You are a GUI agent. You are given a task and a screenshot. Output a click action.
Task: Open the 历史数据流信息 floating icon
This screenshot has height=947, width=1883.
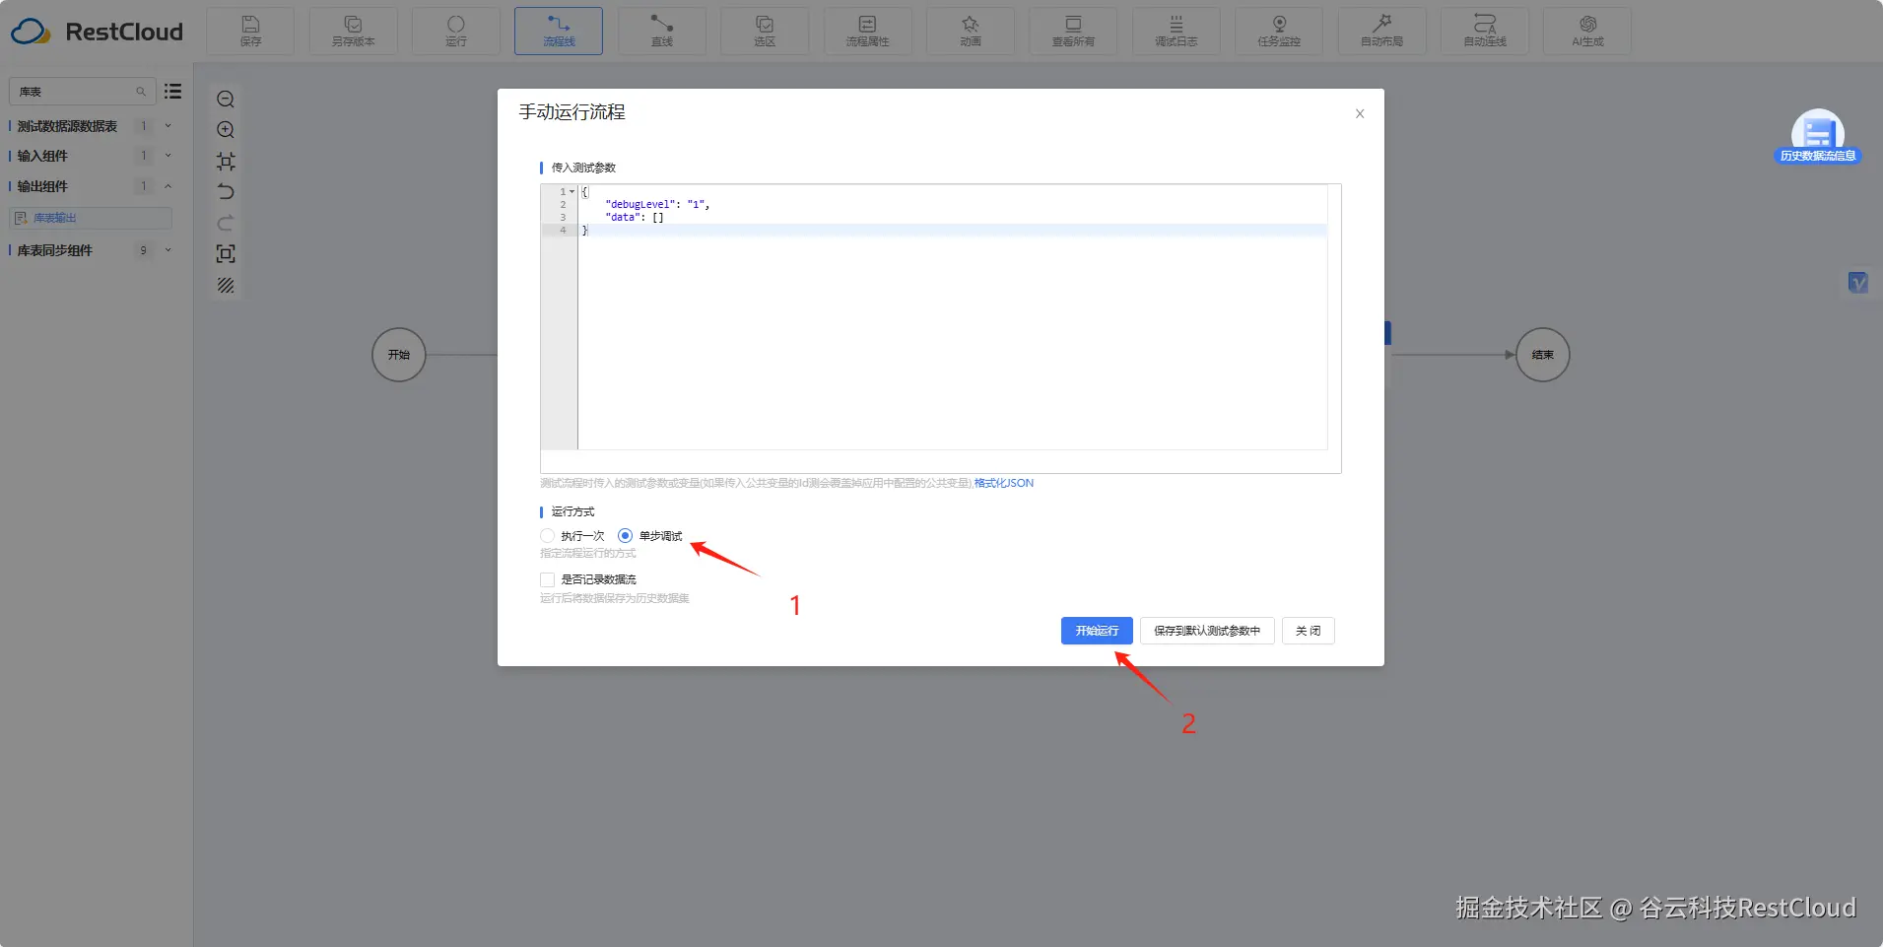coord(1818,137)
